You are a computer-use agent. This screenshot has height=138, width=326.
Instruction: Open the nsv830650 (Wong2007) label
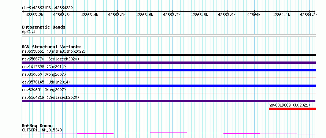[44, 74]
